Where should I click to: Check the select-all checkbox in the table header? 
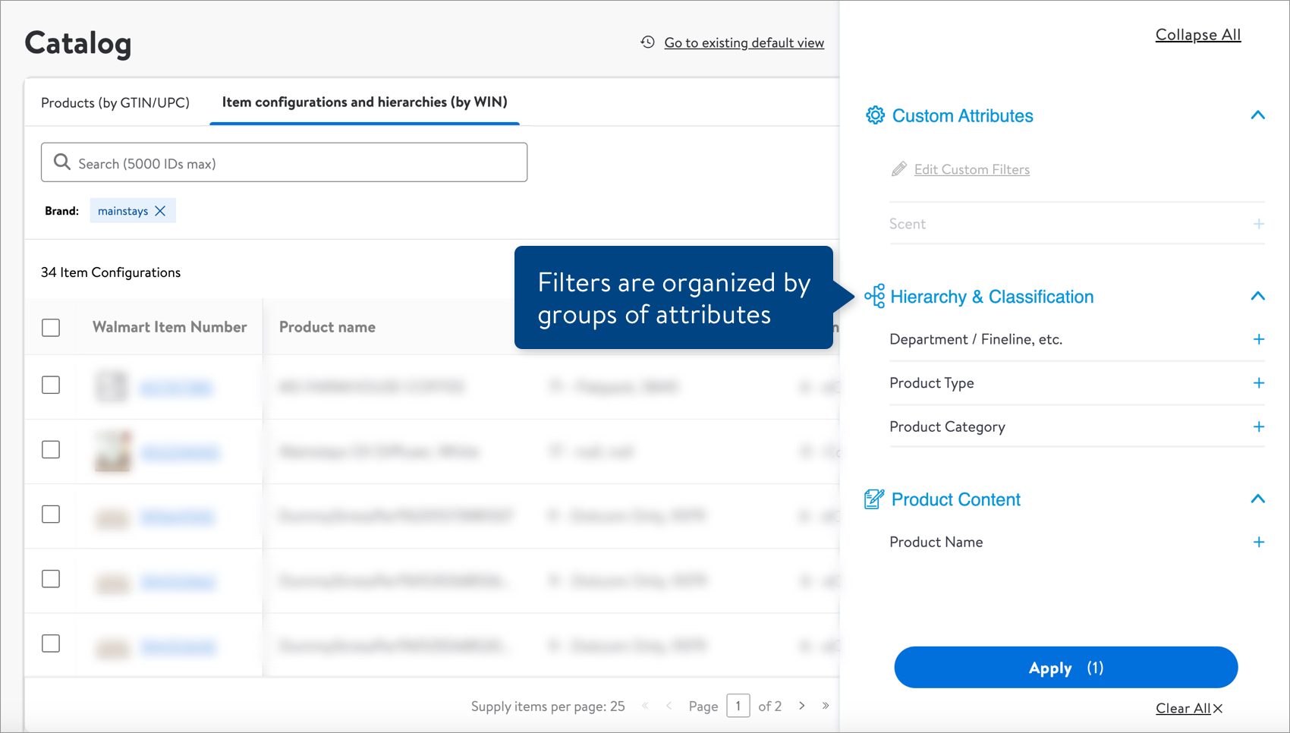tap(50, 327)
